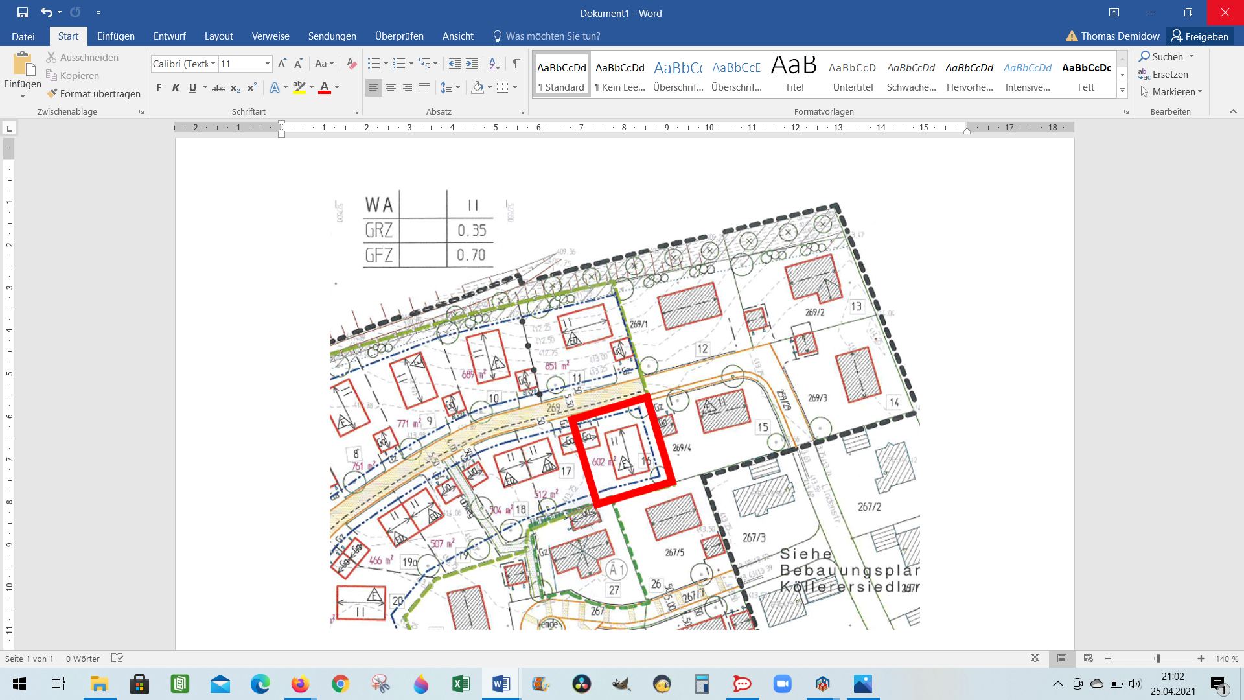Open the font size dropdown
This screenshot has width=1244, height=700.
[x=268, y=64]
